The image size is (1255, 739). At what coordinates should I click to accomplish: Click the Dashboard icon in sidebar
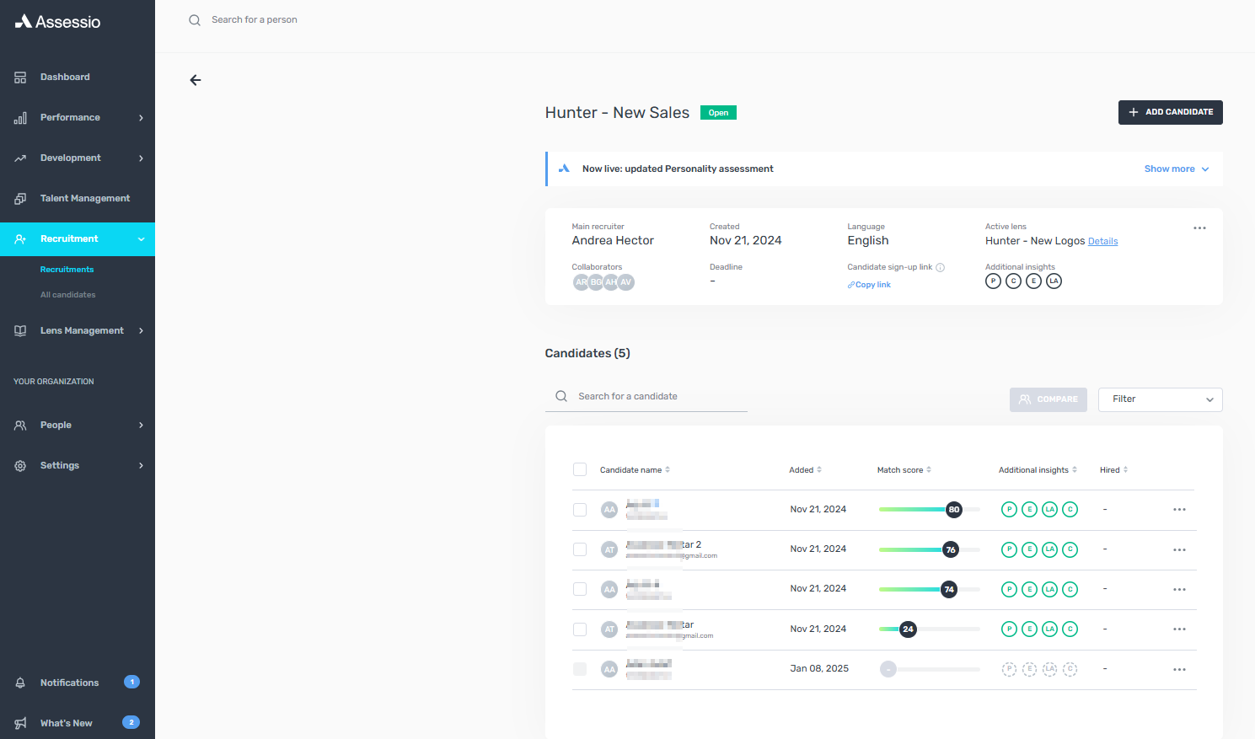click(x=20, y=78)
